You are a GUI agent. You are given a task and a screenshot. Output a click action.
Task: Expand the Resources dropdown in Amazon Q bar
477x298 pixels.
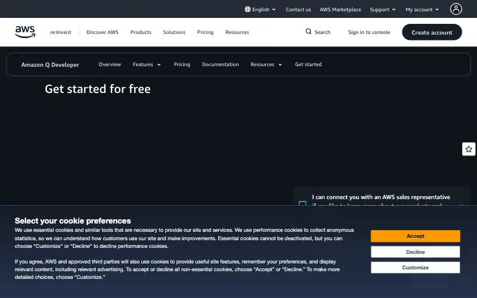click(266, 64)
